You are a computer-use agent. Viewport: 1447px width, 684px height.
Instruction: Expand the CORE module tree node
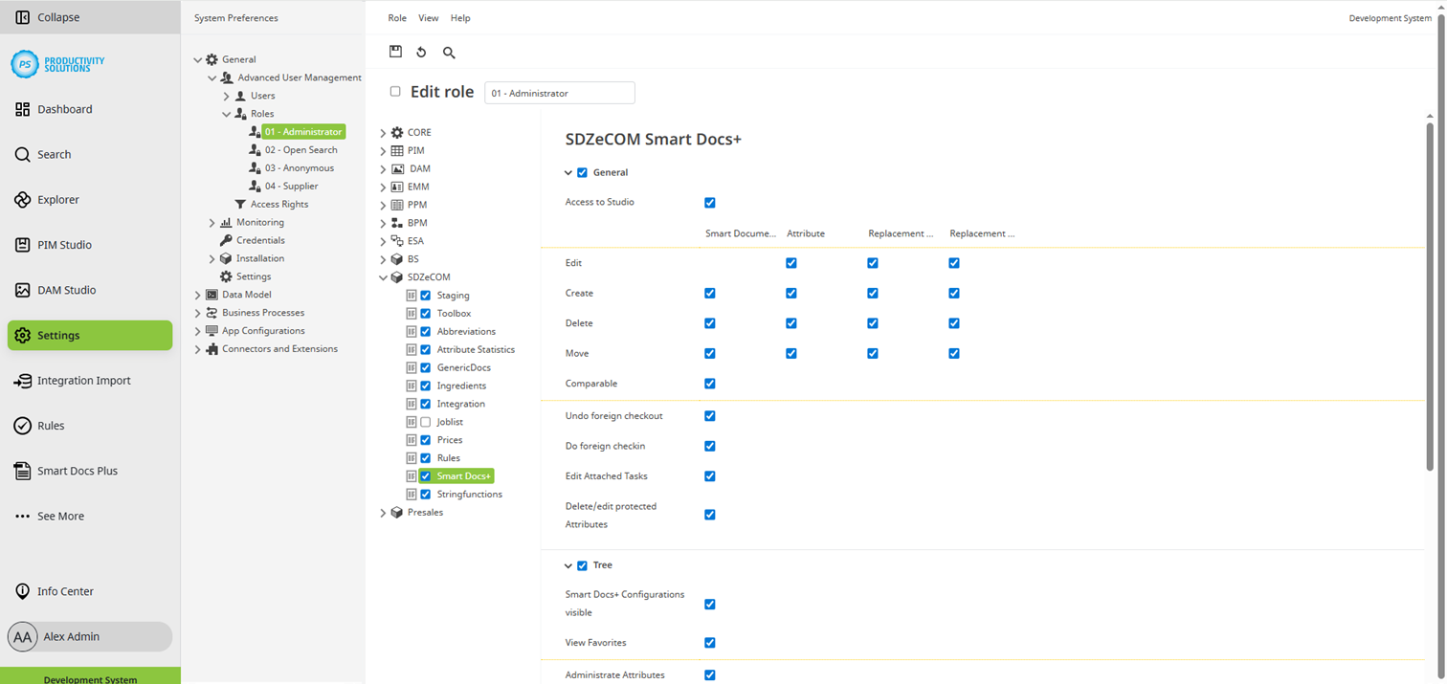coord(383,132)
